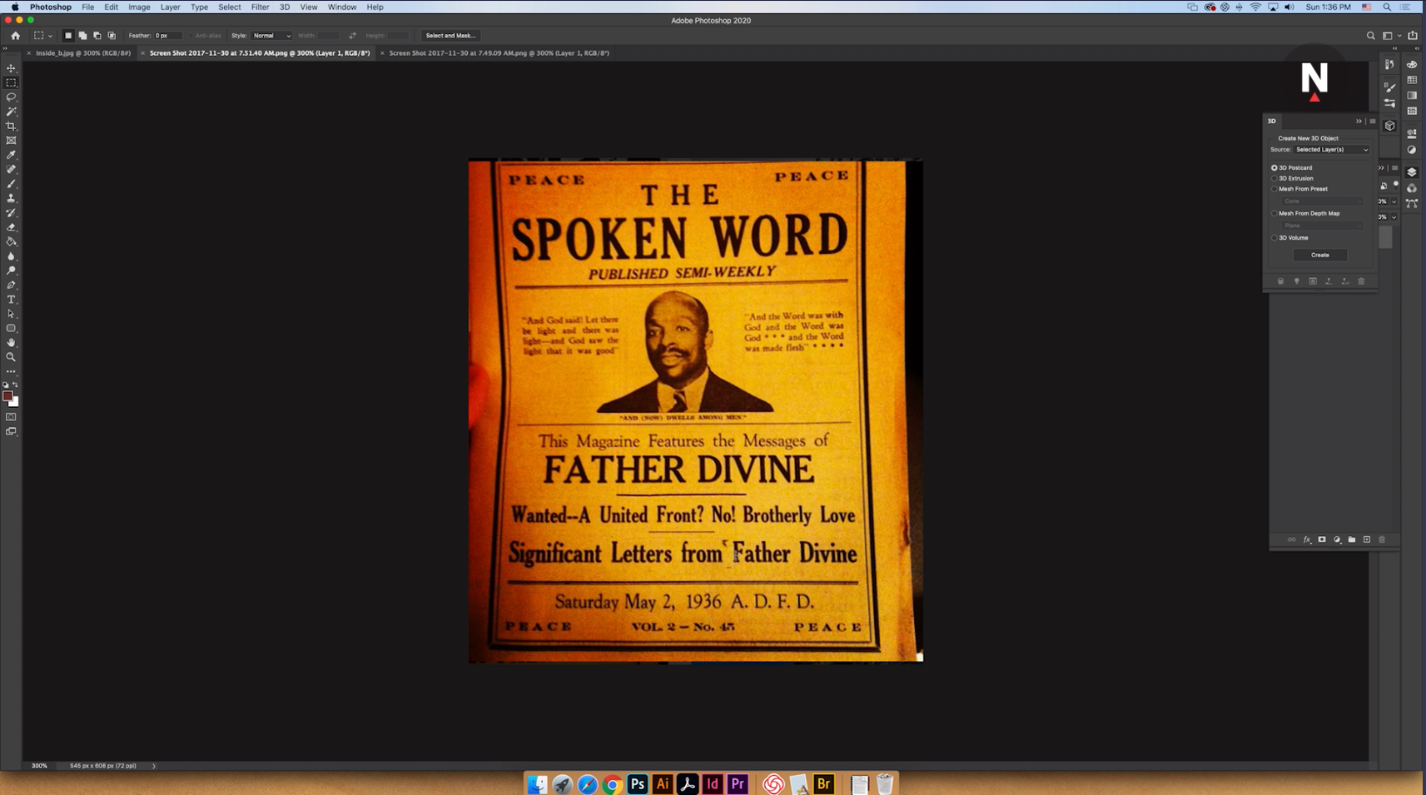Open the Channels panel icon
This screenshot has height=795, width=1426.
1412,188
